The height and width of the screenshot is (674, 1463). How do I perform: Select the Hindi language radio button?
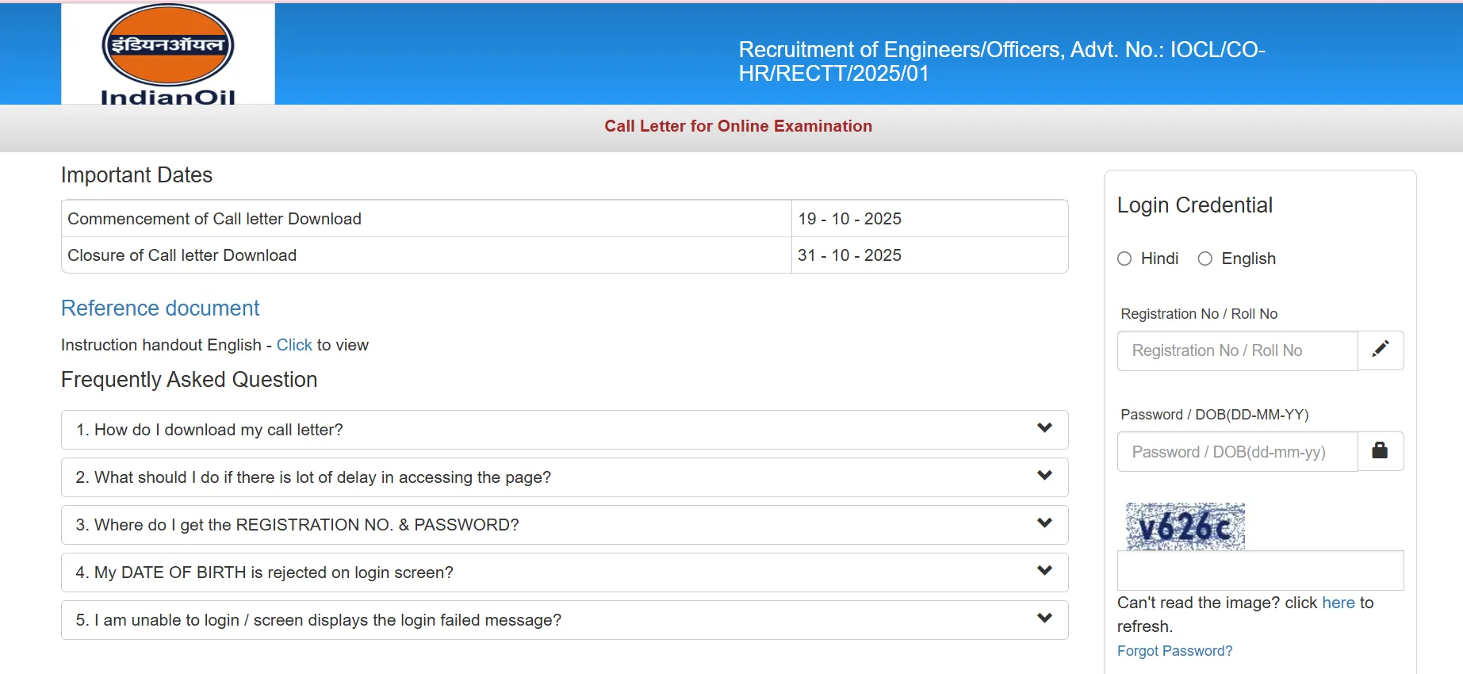(1124, 258)
